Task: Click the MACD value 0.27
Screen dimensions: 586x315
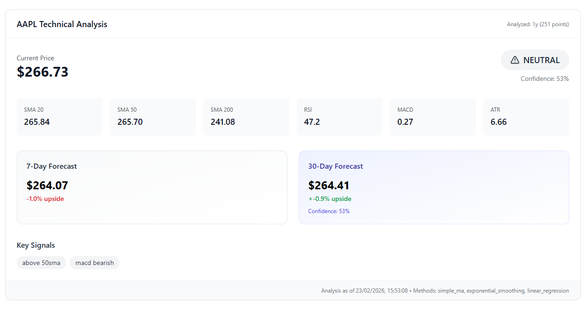Action: tap(405, 122)
